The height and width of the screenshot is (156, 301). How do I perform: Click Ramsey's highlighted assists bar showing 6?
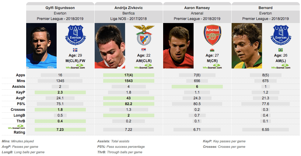click(x=197, y=87)
